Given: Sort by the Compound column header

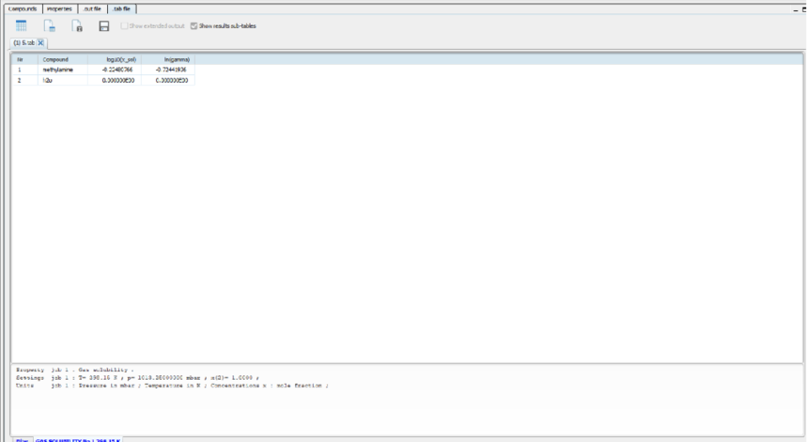Looking at the screenshot, I should (63, 60).
